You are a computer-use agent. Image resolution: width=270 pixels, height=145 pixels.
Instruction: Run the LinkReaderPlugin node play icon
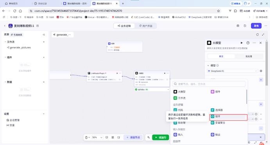tap(117, 73)
